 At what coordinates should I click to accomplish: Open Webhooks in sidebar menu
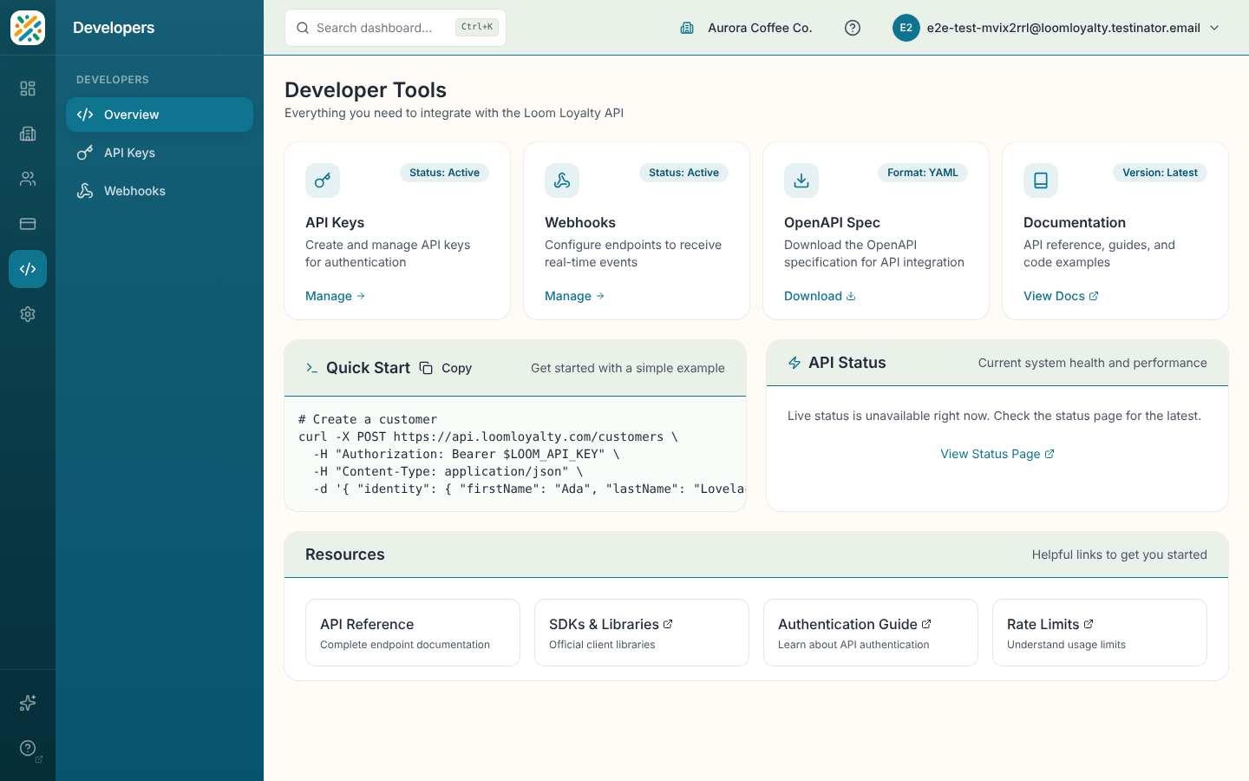pos(160,191)
